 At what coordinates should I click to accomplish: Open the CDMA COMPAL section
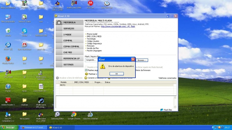point(70,47)
